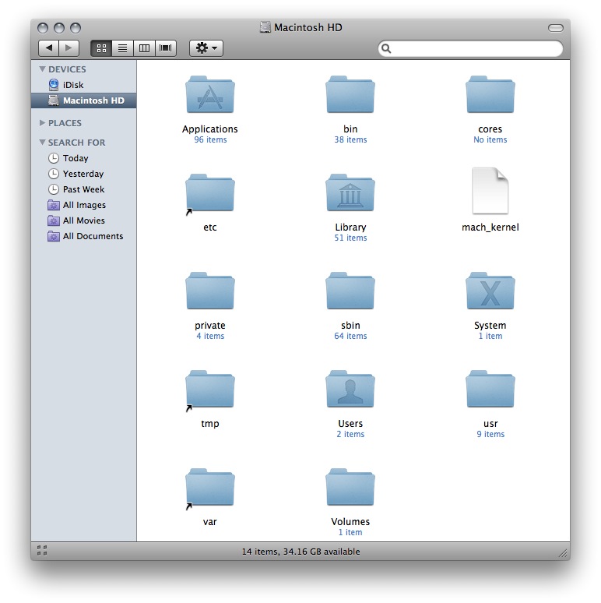
Task: Switch to Cover Flow view
Action: pos(166,48)
